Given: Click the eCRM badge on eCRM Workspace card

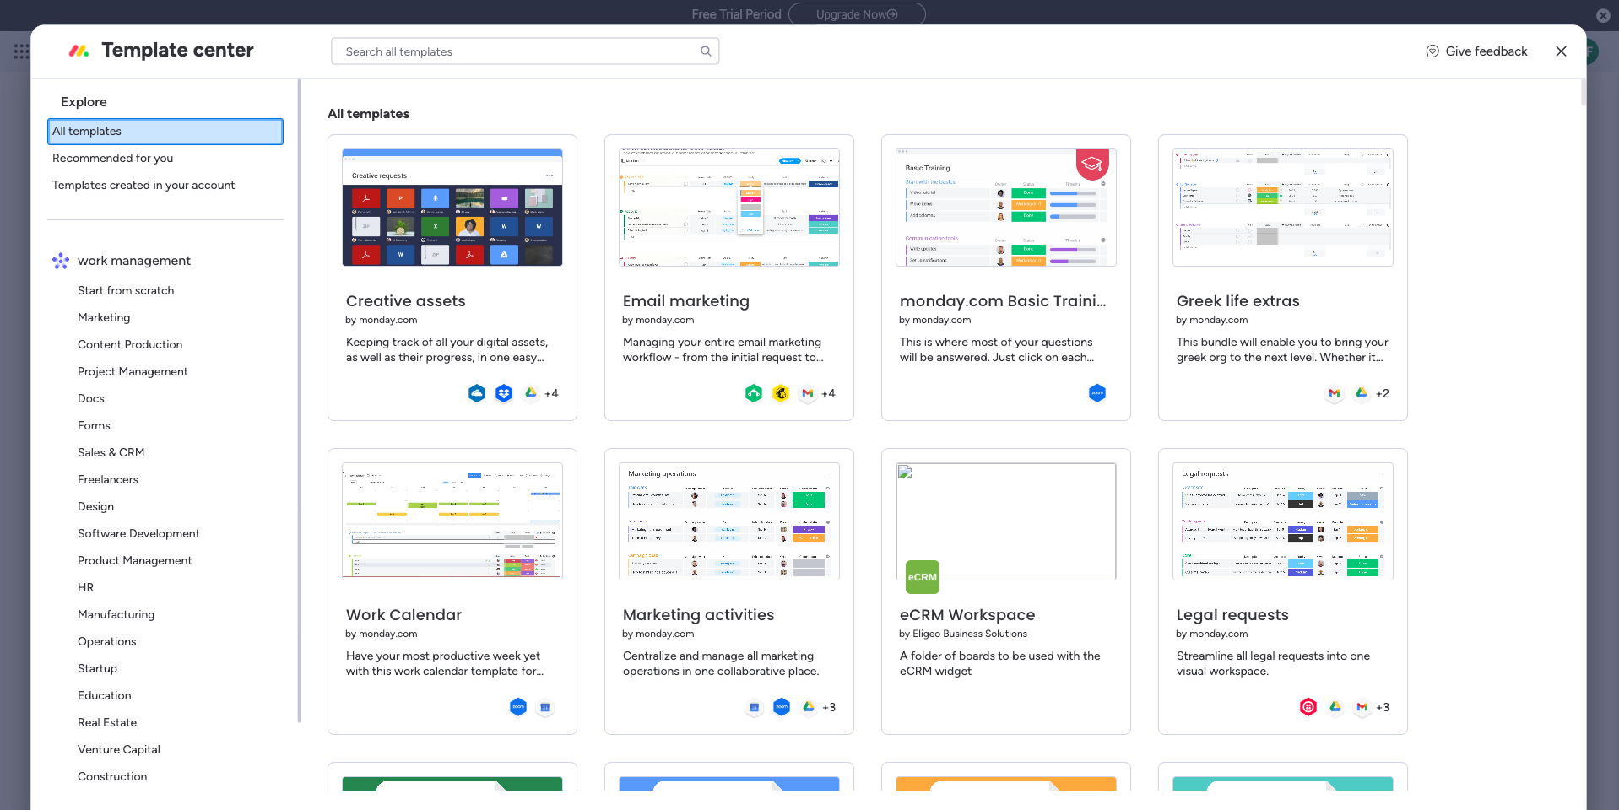Looking at the screenshot, I should tap(922, 577).
